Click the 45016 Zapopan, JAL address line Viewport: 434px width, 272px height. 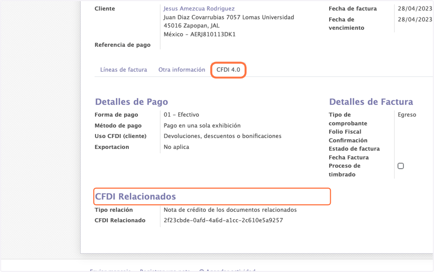click(191, 26)
